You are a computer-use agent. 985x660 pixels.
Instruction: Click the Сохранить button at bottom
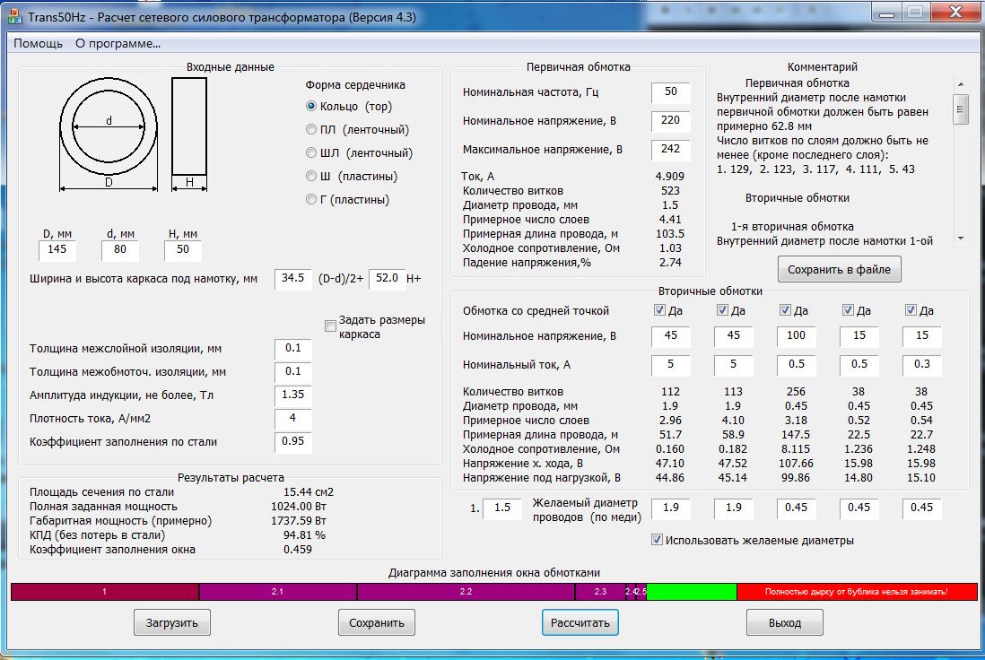point(376,623)
